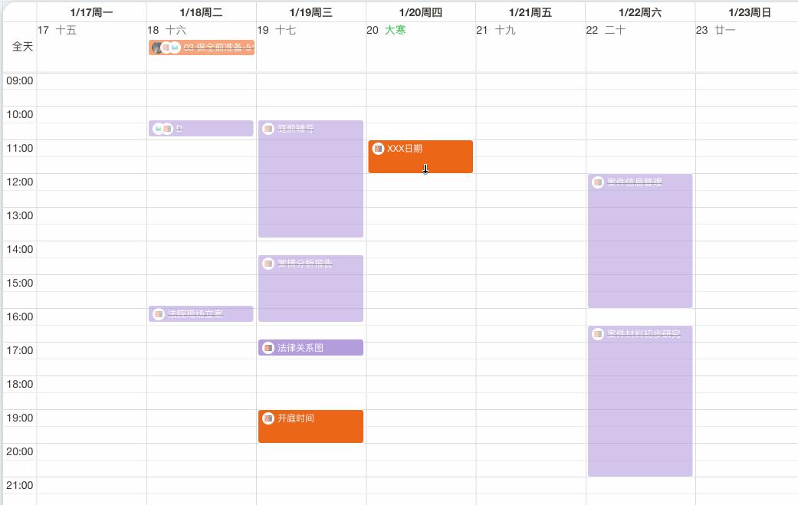Select the 1/17周一 column header

point(92,12)
